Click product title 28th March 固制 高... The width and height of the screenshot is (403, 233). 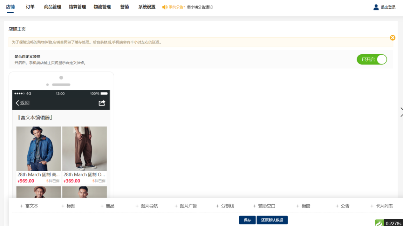click(x=38, y=175)
